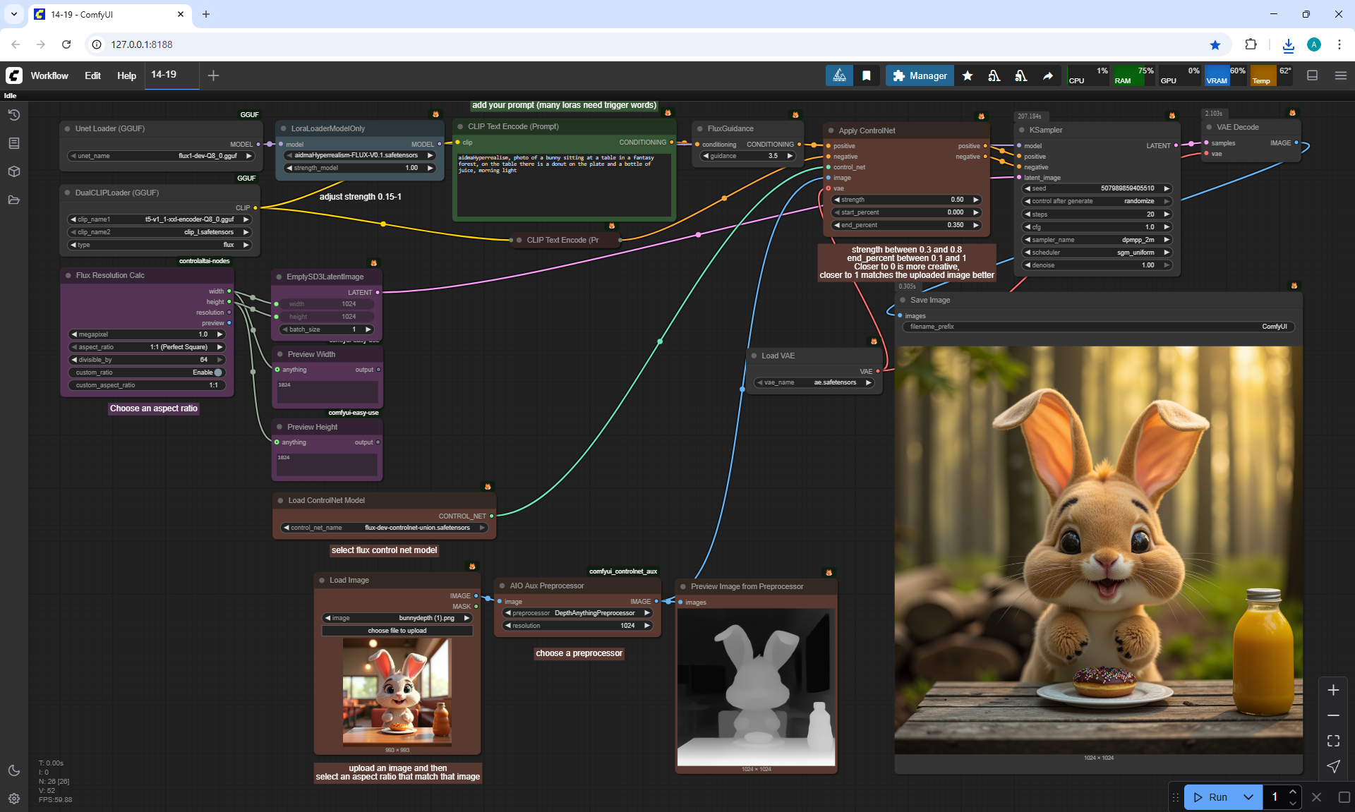Open the workflows folder sidebar icon
Image resolution: width=1355 pixels, height=812 pixels.
(x=14, y=200)
